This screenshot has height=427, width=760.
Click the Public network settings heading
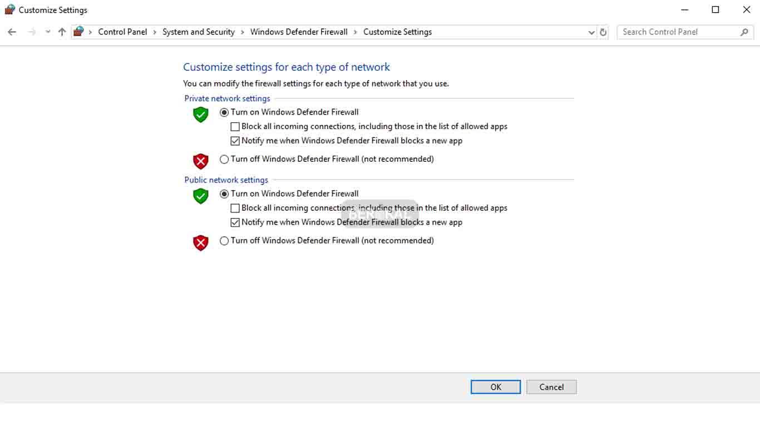coord(226,180)
